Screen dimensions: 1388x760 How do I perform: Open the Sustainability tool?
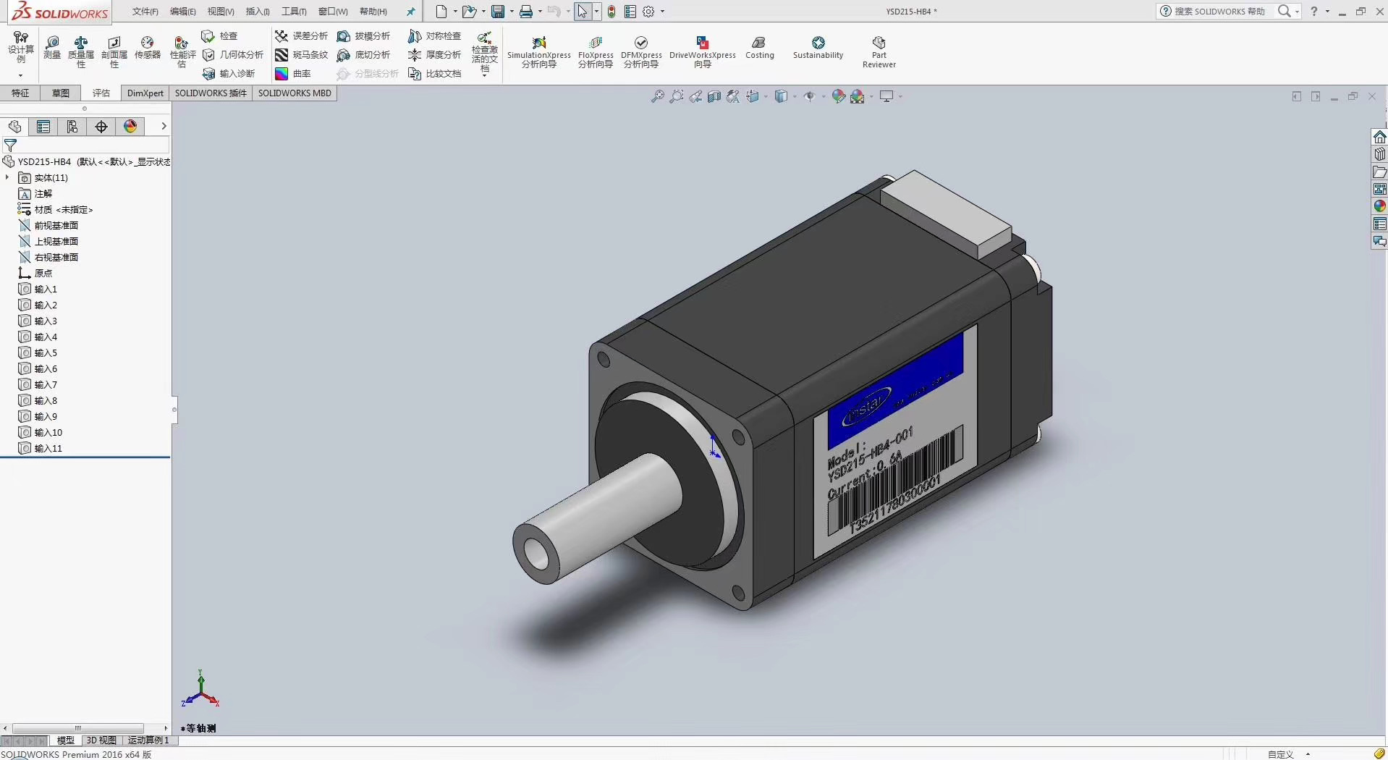pos(818,48)
